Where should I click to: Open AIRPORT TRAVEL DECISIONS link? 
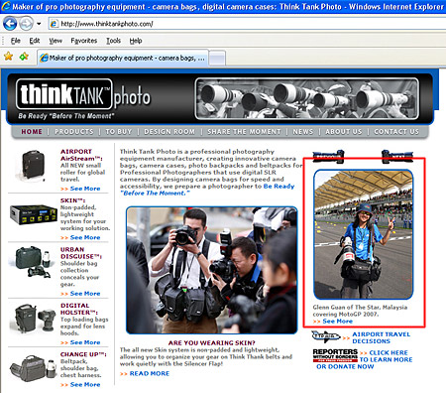click(x=382, y=337)
